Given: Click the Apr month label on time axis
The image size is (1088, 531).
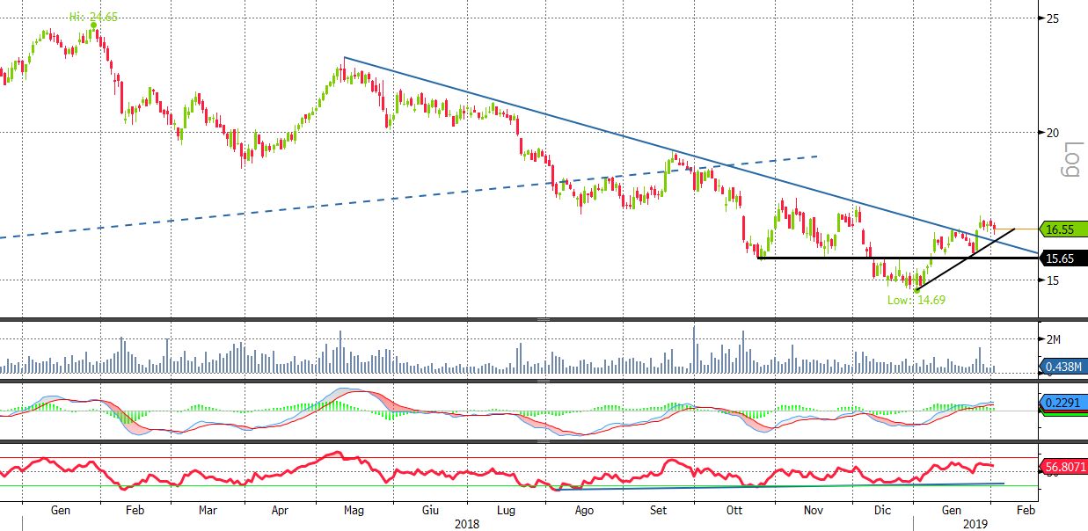Looking at the screenshot, I should click(280, 510).
